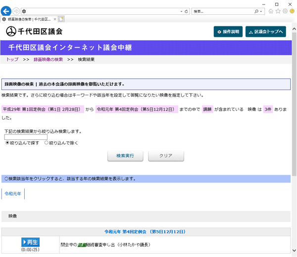Click the magnifier icon in the search box

pyautogui.click(x=256, y=11)
